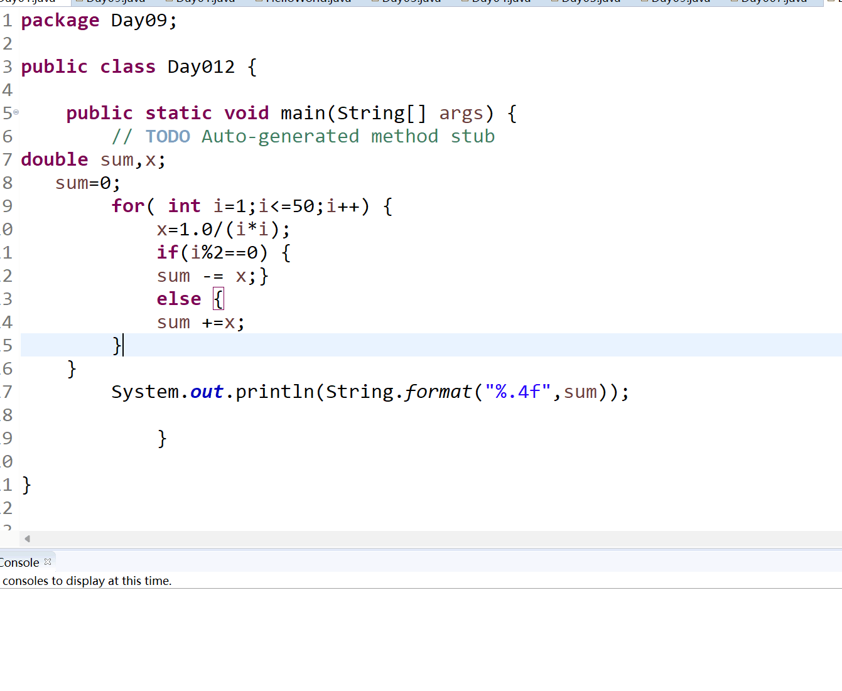Click the 'sum=0;' statement

[x=88, y=183]
